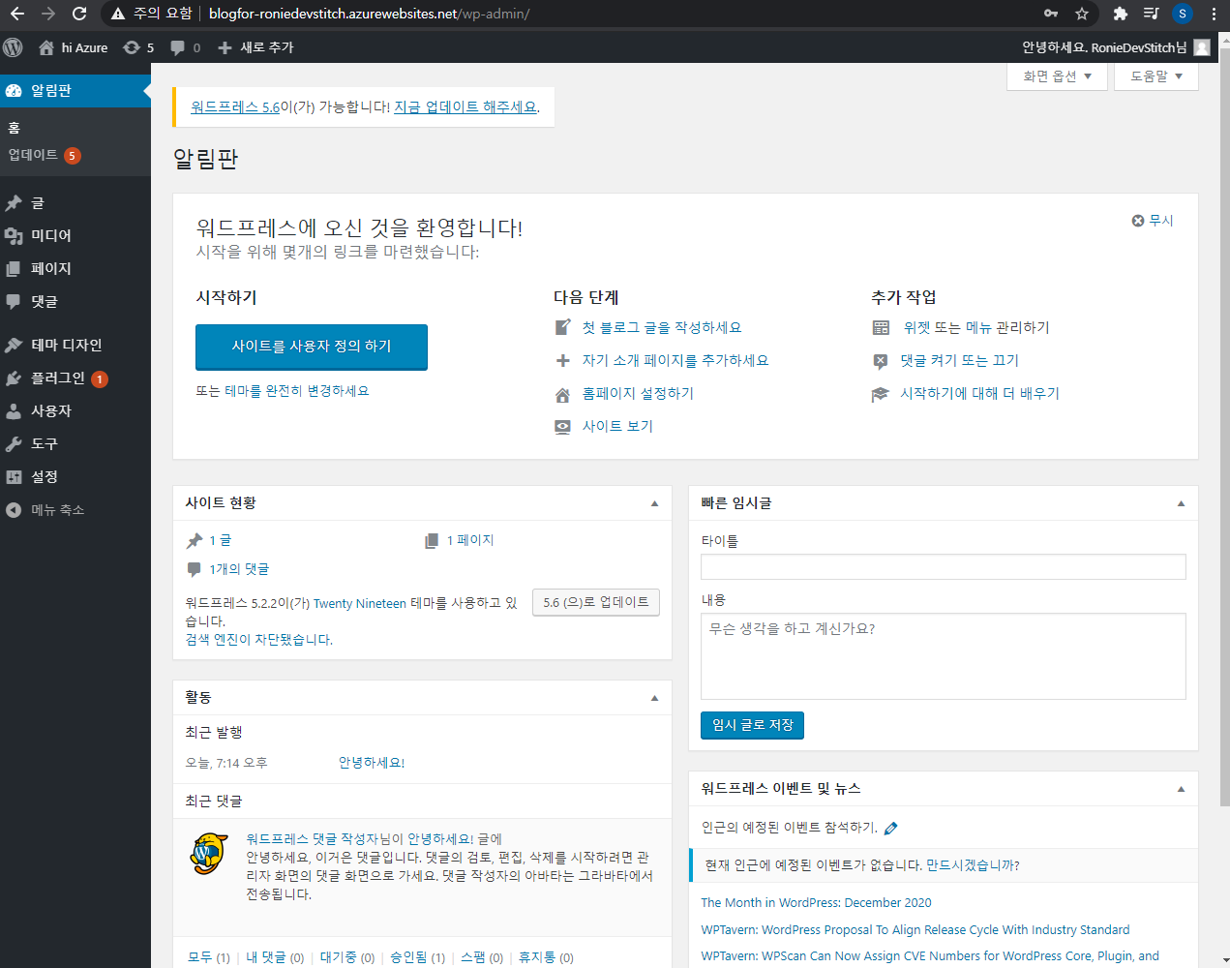
Task: Open the comments bubble in admin bar
Action: [178, 47]
